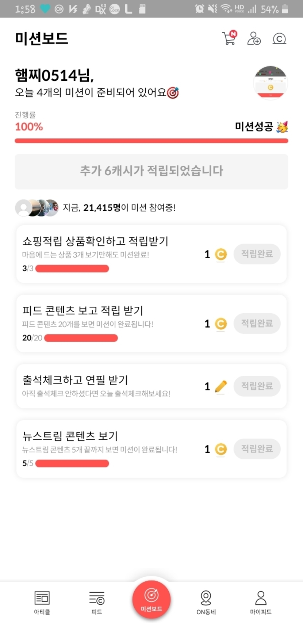
Task: Tap the pencil reward icon
Action: coord(220,386)
